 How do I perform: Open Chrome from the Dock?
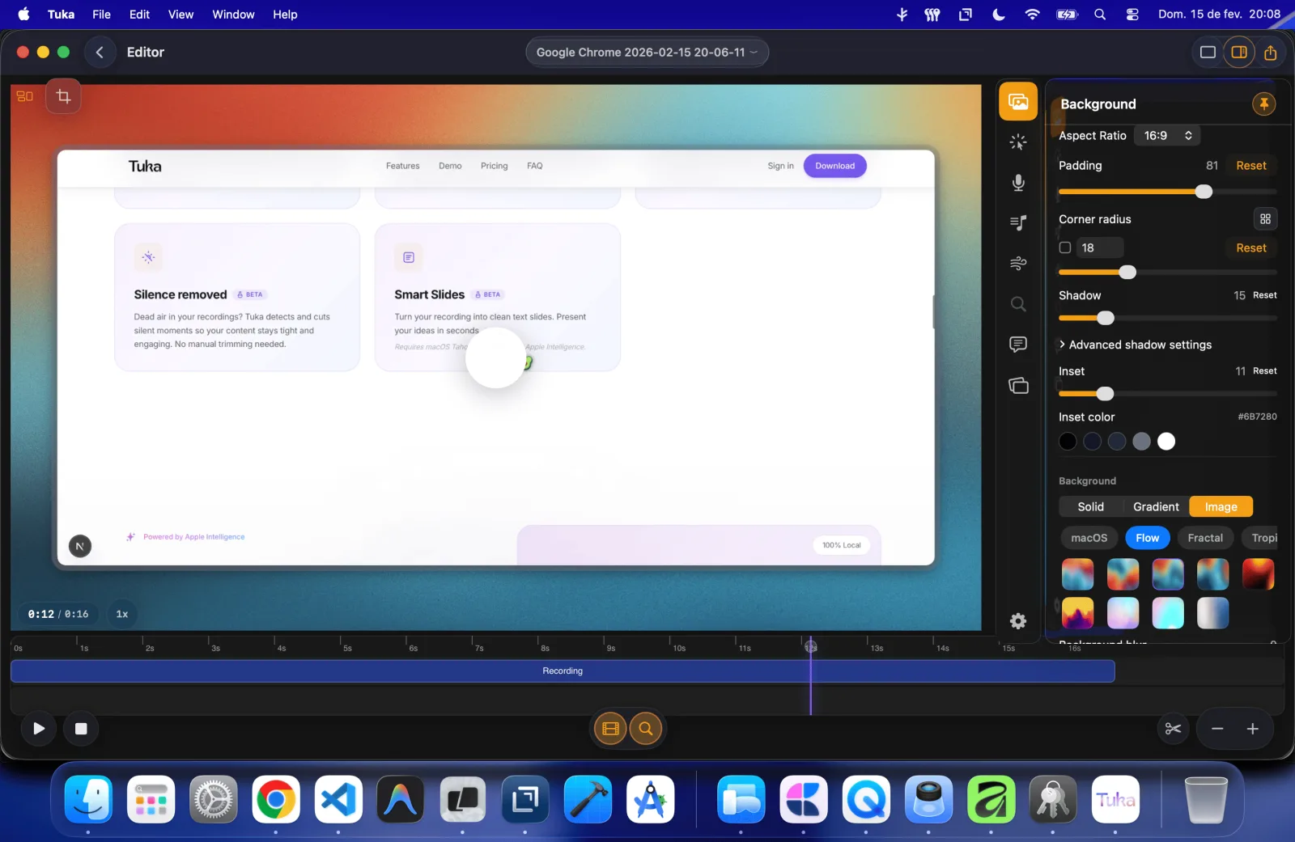[276, 800]
